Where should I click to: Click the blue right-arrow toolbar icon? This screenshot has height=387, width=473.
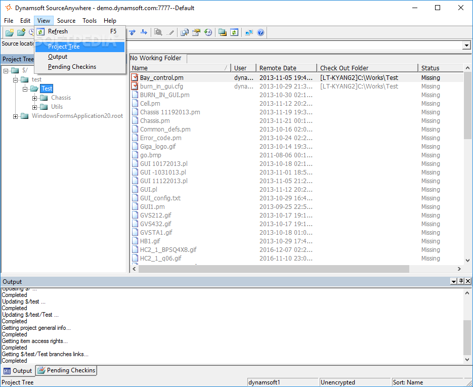(144, 32)
